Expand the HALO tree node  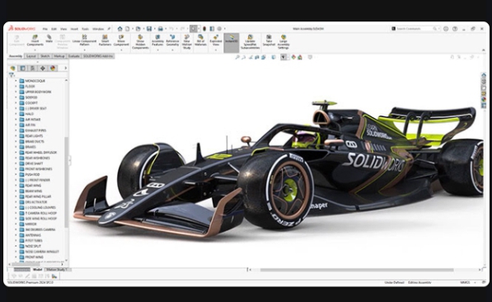pyautogui.click(x=16, y=114)
